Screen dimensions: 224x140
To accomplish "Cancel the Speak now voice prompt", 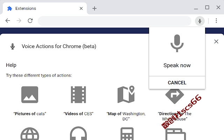I will [x=177, y=83].
